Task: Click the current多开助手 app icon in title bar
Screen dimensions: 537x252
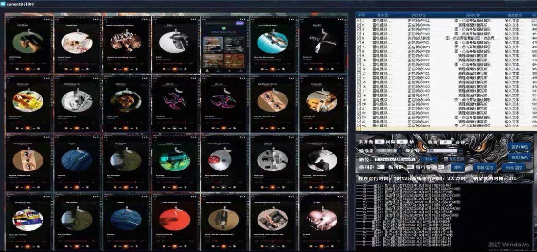Action: [x=3, y=3]
